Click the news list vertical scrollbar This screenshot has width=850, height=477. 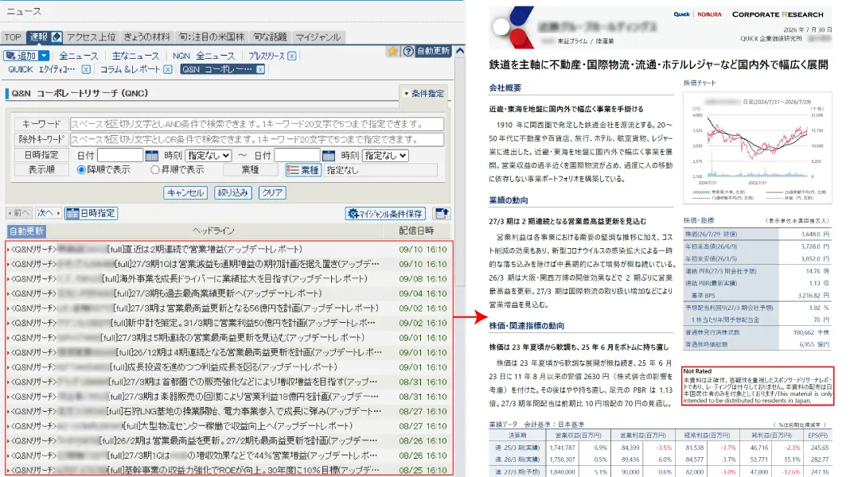coord(460,173)
